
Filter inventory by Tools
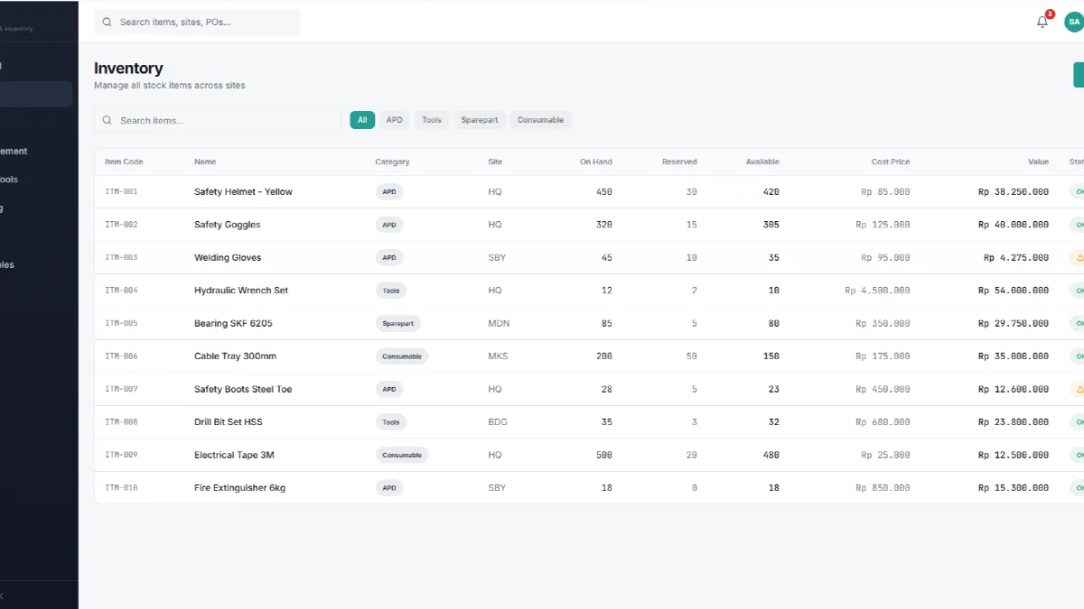(x=432, y=120)
